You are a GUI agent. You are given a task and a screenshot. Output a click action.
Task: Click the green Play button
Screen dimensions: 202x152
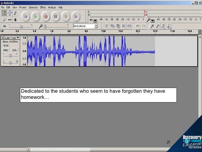36,16
